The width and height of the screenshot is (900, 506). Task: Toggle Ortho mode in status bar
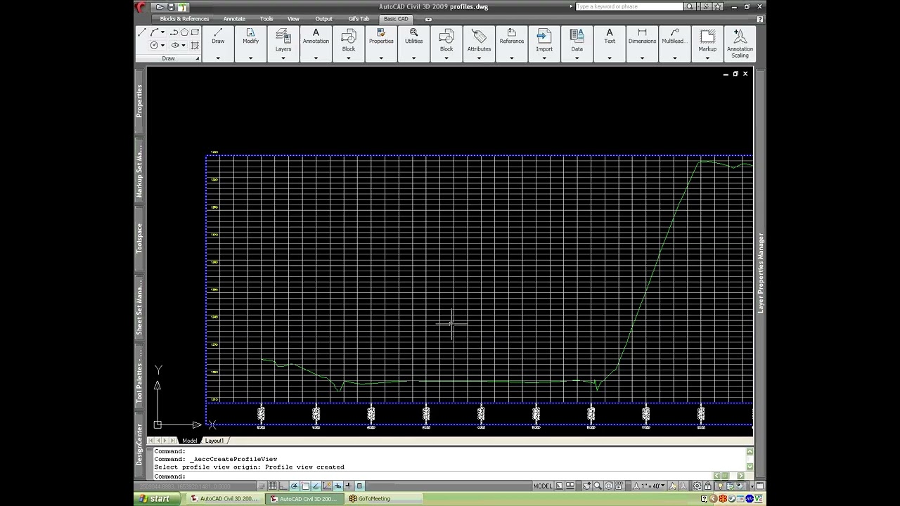tap(283, 486)
